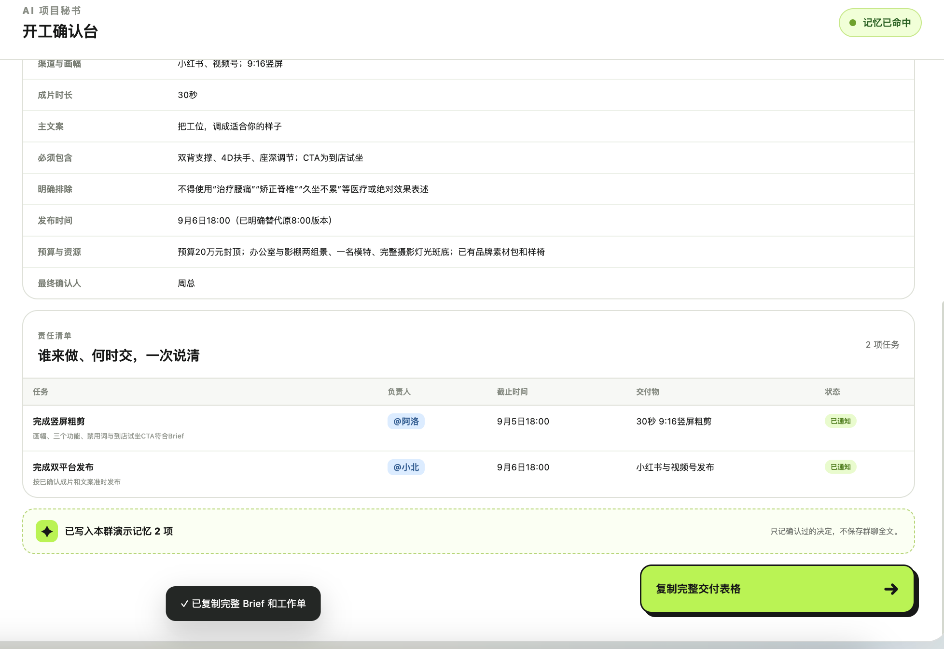Click the checkmark in the copied toast
944x649 pixels.
(x=184, y=604)
